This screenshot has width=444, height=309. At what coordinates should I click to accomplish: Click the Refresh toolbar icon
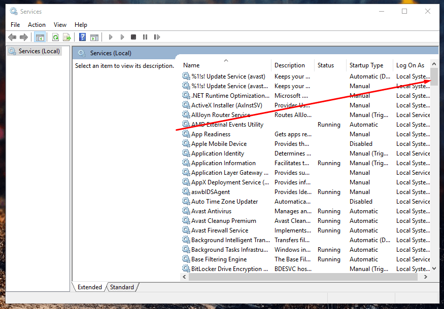pos(55,37)
